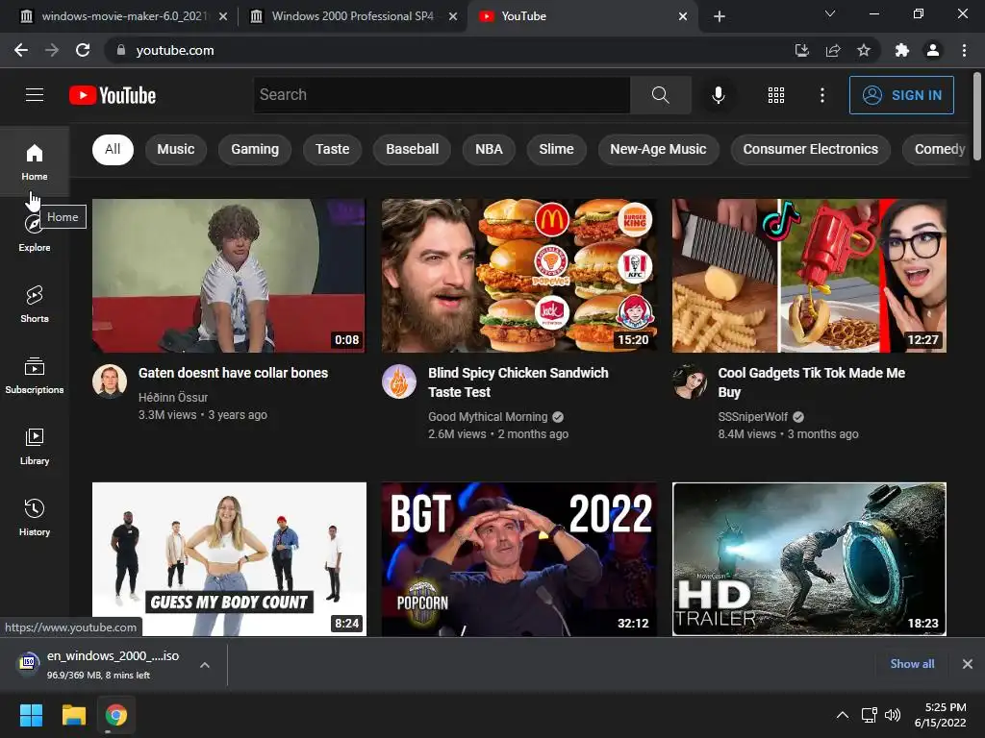The width and height of the screenshot is (985, 738).
Task: Expand the iso download options chevron
Action: (x=205, y=665)
